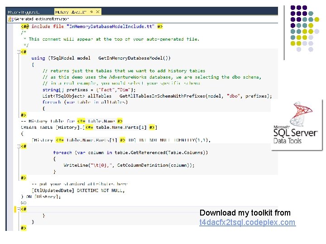This screenshot has height=244, width=326.
Task: Click comment "in a real example, you would select"
Action: click(x=121, y=83)
